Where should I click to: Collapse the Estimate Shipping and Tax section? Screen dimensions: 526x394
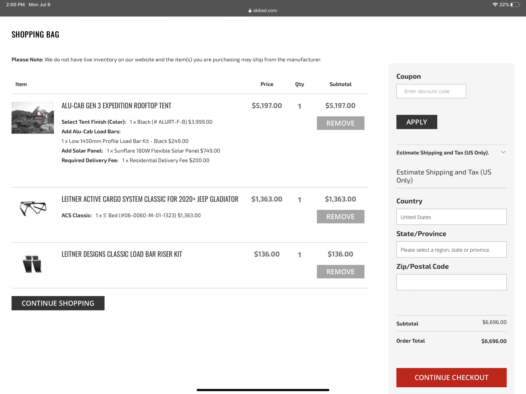(451, 153)
